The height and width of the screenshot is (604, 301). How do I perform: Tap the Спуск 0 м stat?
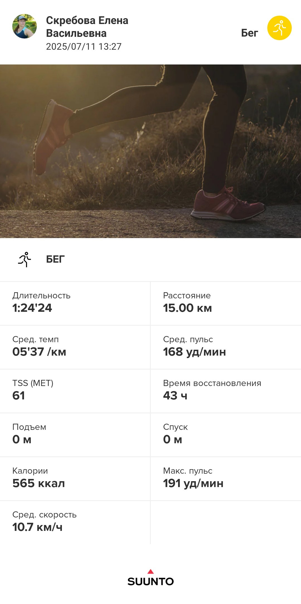(226, 435)
